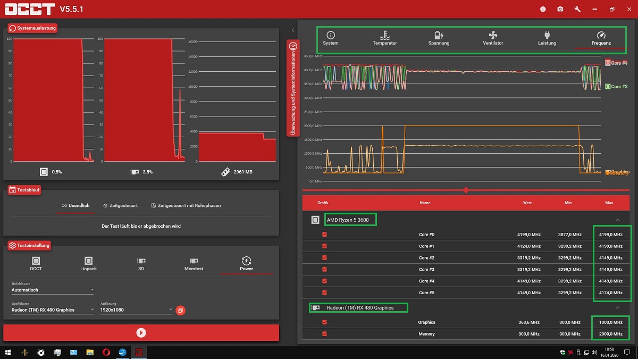Uncheck the Core #2 graph checkbox
This screenshot has height=359, width=638.
tap(324, 257)
